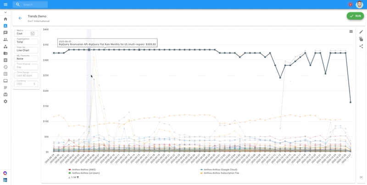Toggle the Anthos-Anthos (Google Cloud) legend series
This screenshot has width=367, height=185.
click(219, 169)
